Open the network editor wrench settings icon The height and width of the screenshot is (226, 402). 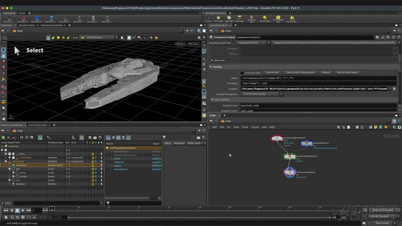[338, 127]
